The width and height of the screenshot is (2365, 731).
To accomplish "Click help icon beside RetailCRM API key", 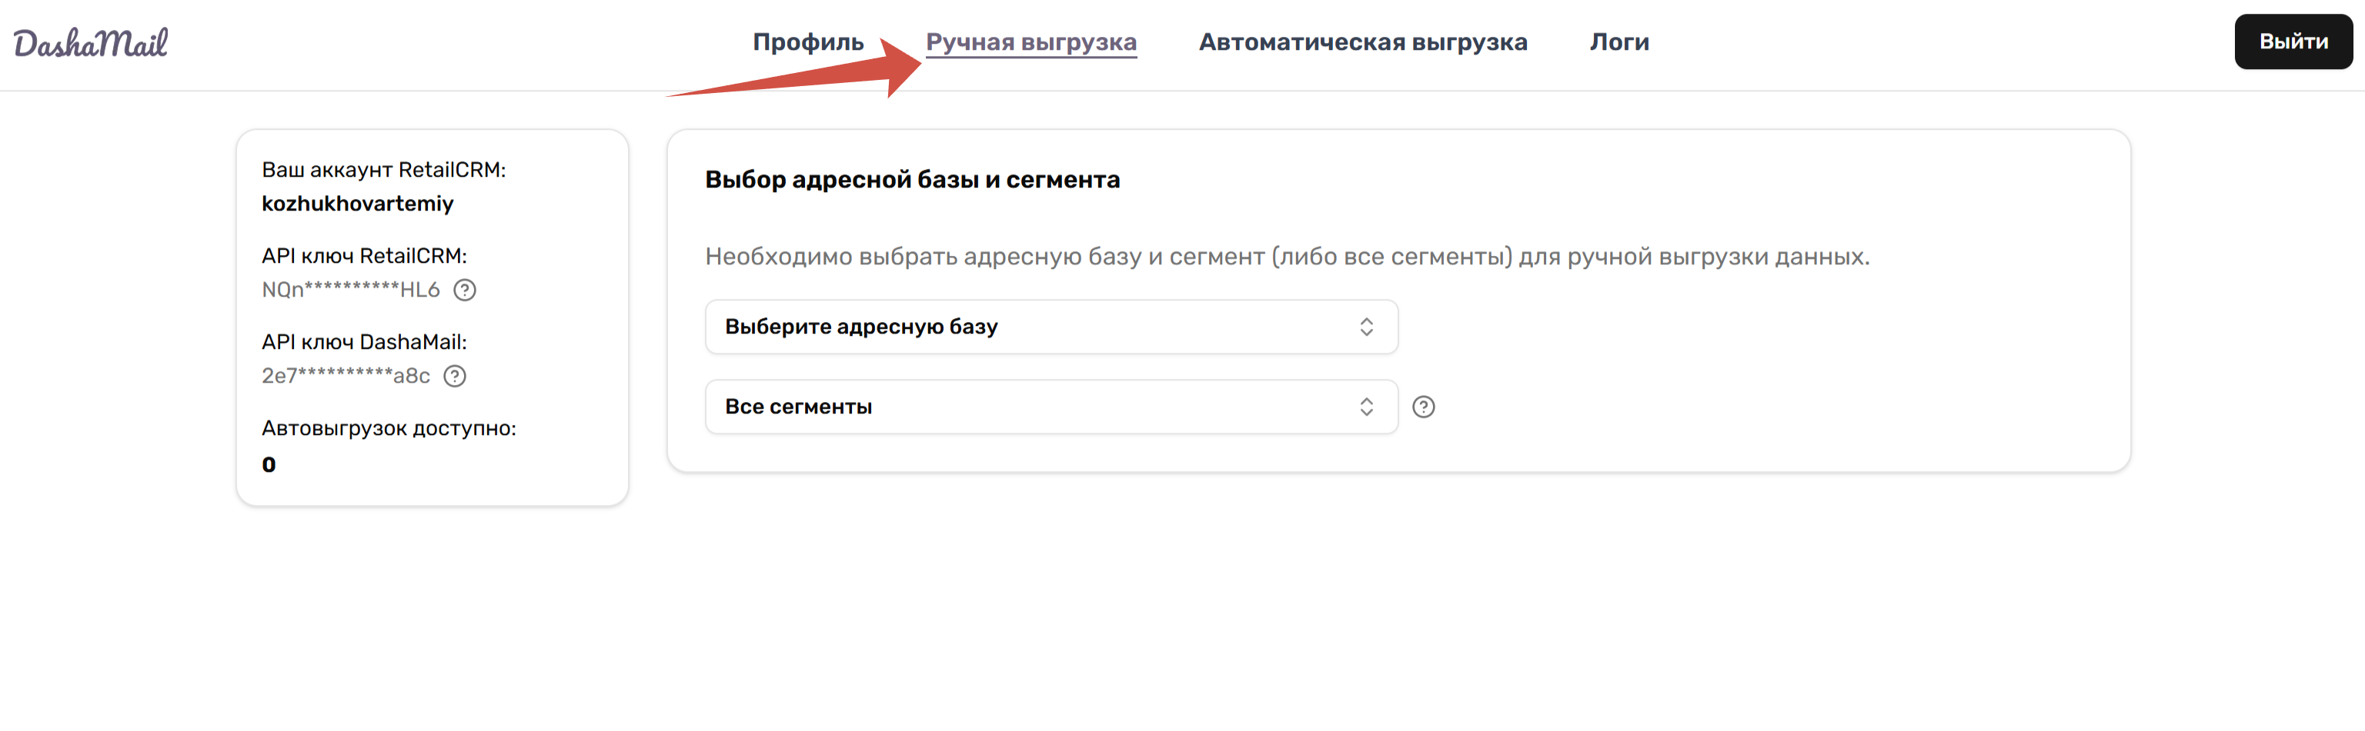I will [x=465, y=290].
